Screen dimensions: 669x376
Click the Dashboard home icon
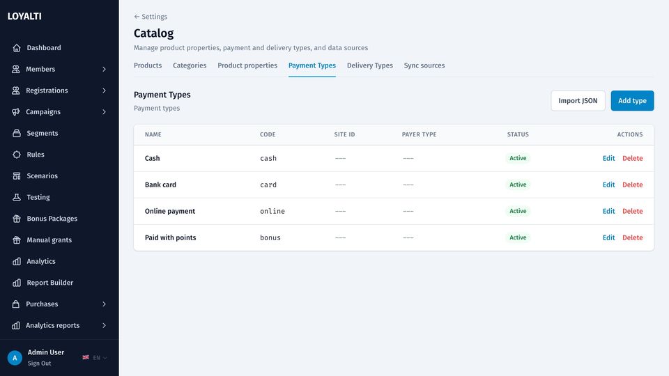(x=17, y=48)
